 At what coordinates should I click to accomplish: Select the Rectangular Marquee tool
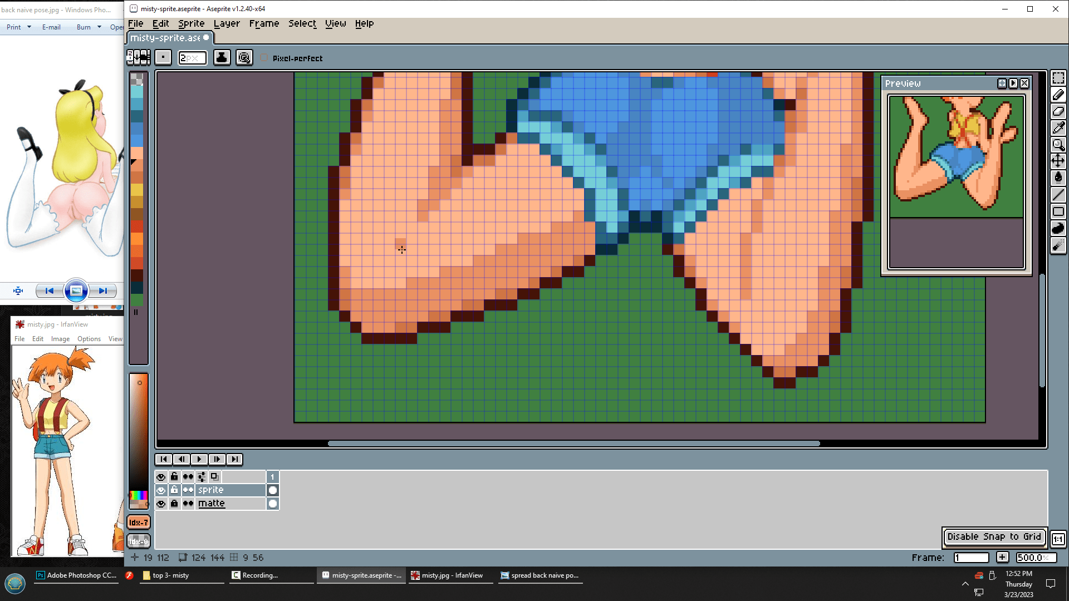click(x=1058, y=78)
